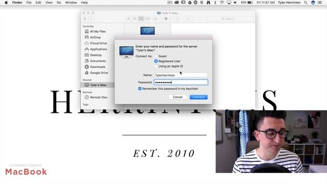The image size is (327, 184).
Task: Click the Name text field
Action: tap(181, 75)
